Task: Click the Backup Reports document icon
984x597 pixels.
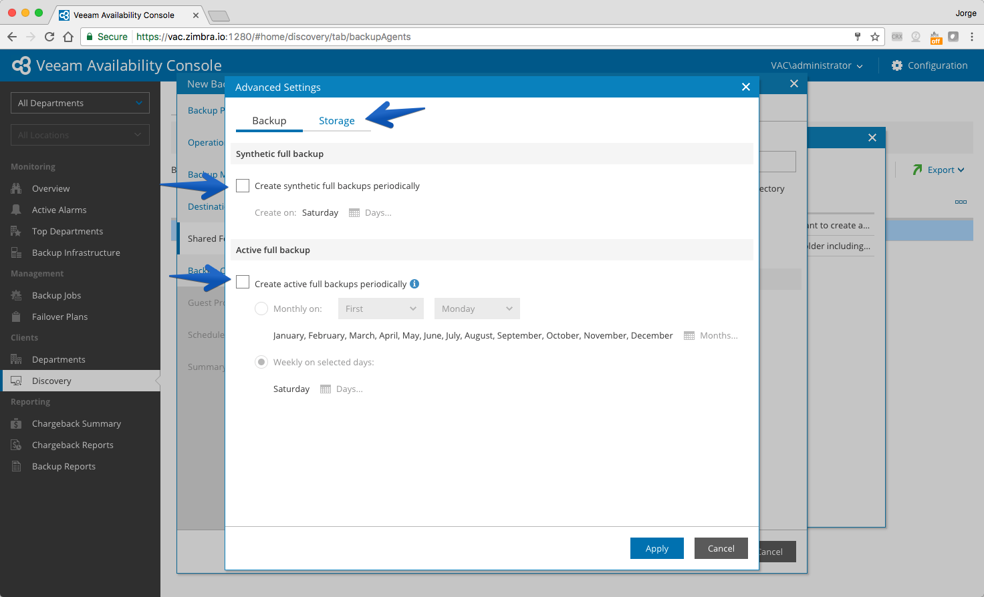Action: 16,466
